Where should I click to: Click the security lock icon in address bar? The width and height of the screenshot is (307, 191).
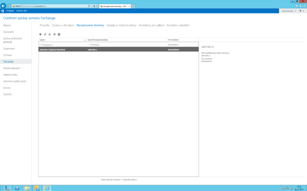pyautogui.click(x=94, y=6)
